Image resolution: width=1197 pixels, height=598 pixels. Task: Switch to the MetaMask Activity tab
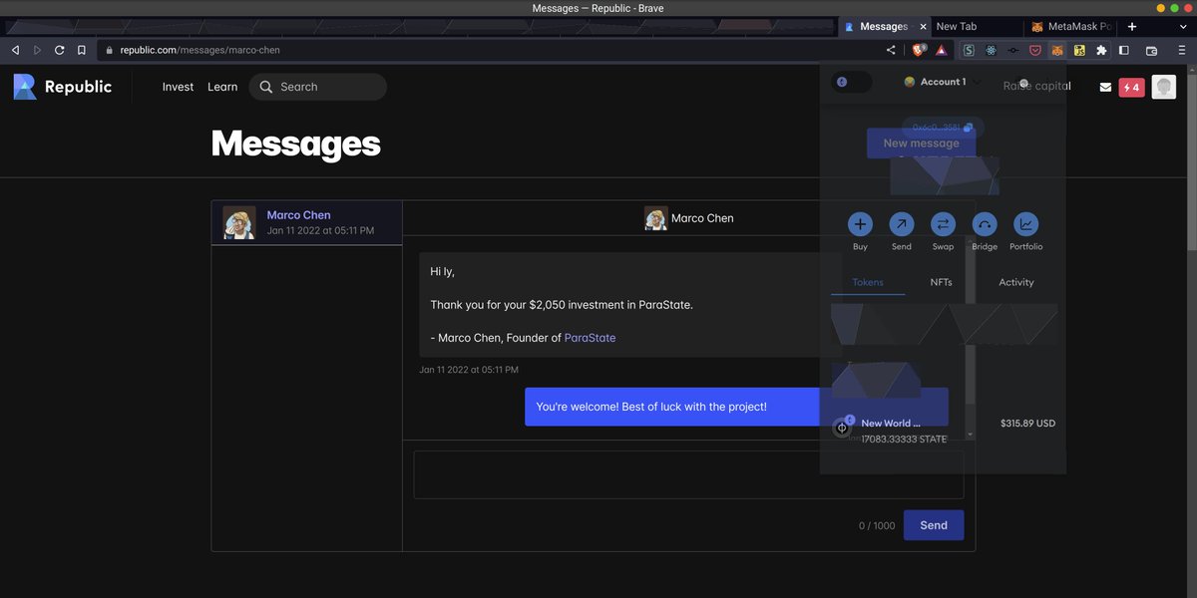(1016, 282)
